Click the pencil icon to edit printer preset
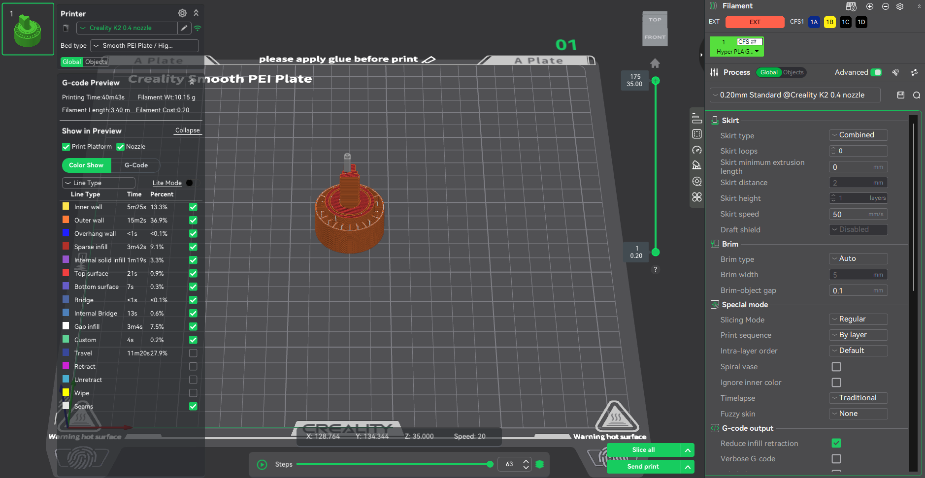The height and width of the screenshot is (478, 925). [x=184, y=28]
